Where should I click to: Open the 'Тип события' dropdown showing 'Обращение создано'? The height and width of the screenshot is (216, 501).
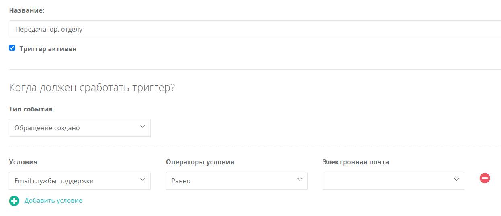80,128
